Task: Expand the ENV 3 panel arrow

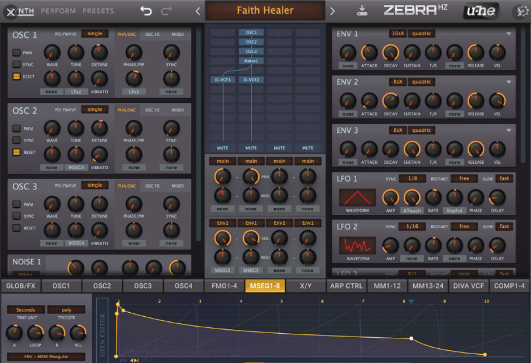Action: point(509,130)
